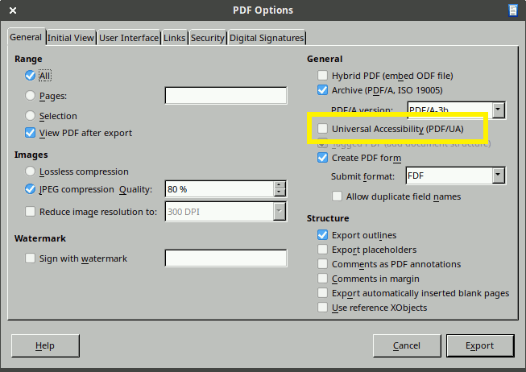
Task: Enable Sign with watermark
Action: (30, 258)
